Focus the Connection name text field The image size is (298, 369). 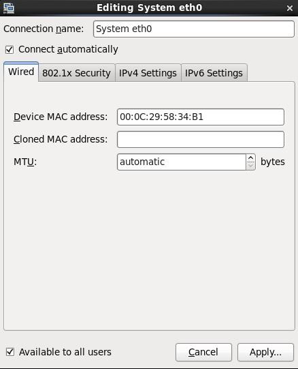[x=194, y=29]
